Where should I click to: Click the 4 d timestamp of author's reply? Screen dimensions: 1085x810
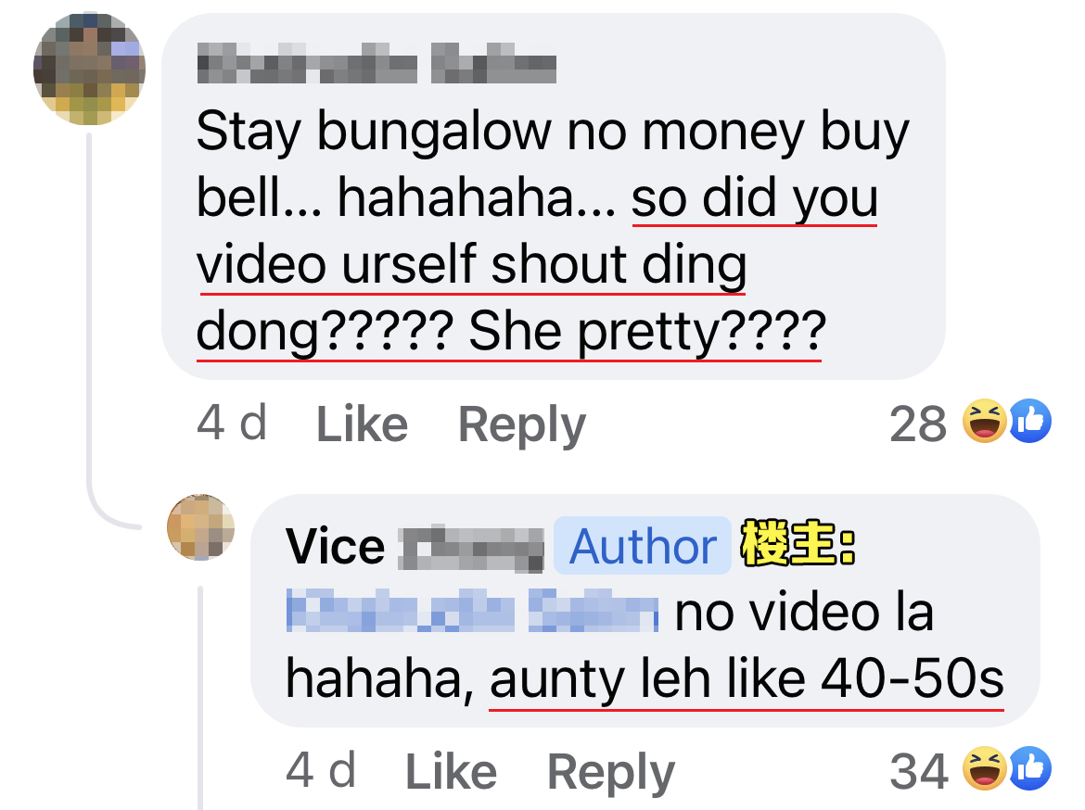[x=321, y=769]
